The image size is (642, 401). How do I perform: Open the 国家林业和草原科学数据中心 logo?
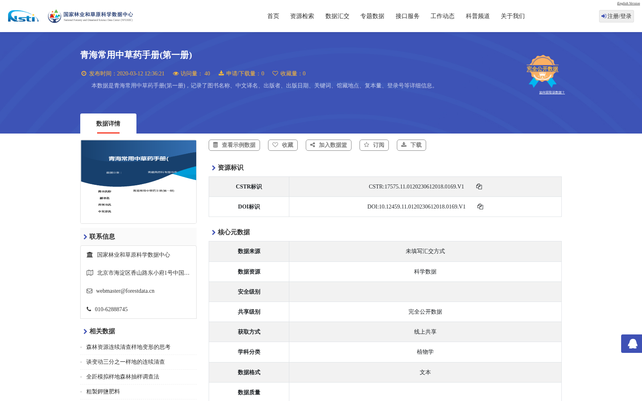click(90, 16)
